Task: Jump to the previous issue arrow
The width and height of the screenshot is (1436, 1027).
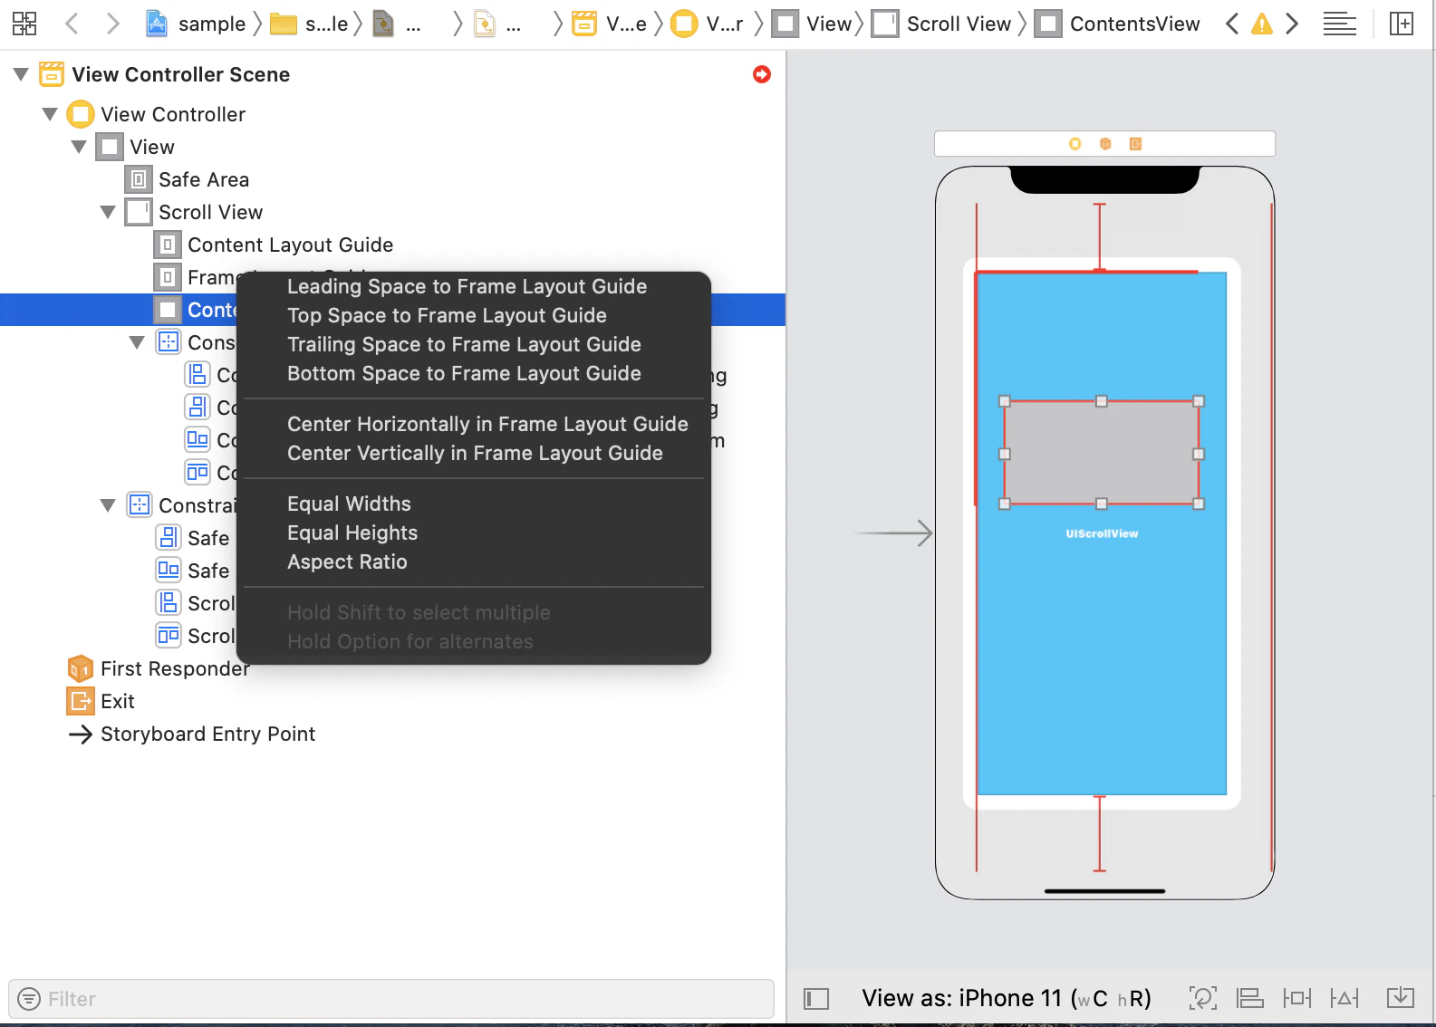Action: (1231, 24)
